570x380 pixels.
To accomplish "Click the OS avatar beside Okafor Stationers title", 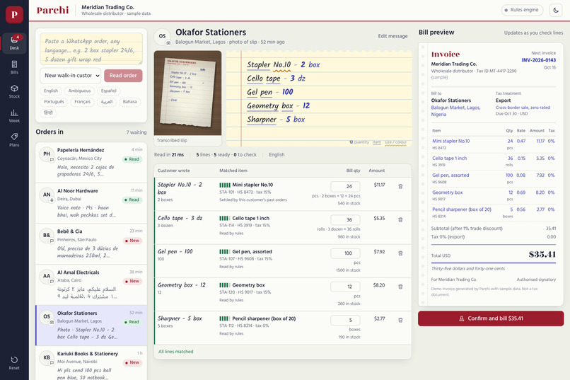I will (x=162, y=36).
